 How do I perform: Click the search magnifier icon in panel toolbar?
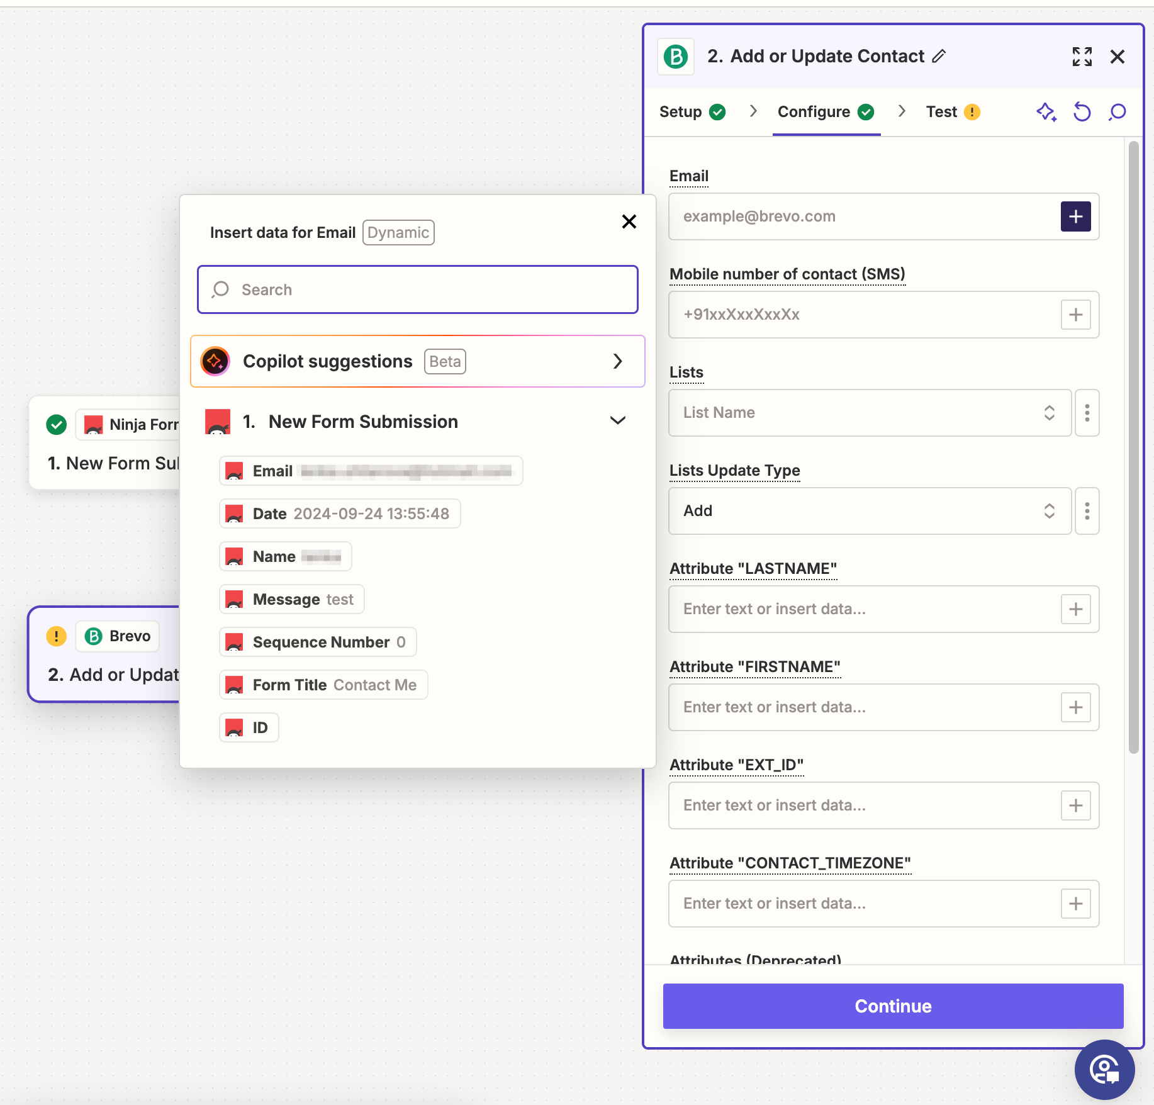point(1118,112)
